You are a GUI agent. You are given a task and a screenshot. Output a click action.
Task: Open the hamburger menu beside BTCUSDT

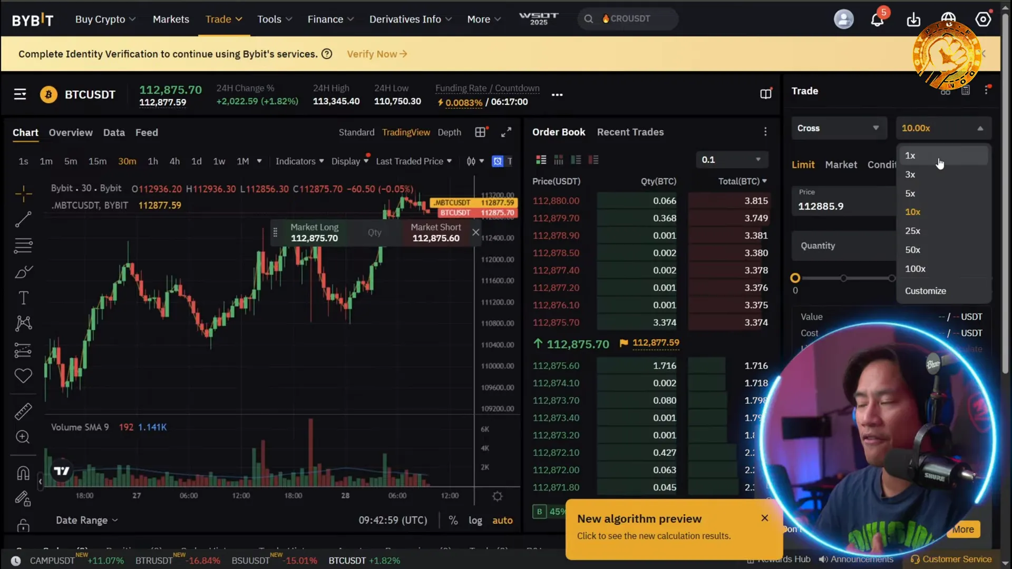click(20, 94)
